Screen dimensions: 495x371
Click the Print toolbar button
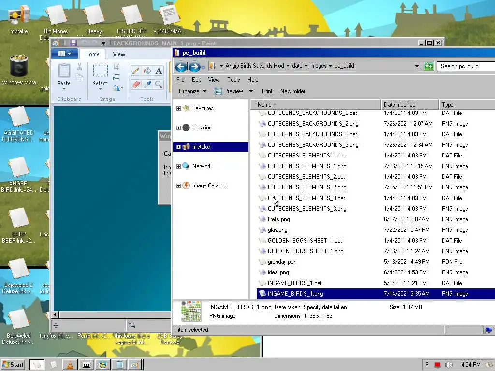(x=267, y=91)
